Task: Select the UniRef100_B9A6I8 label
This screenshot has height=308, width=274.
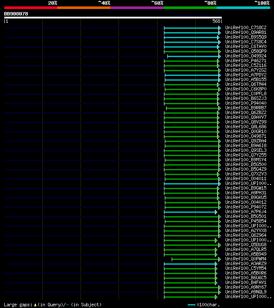Action: pyautogui.click(x=246, y=145)
